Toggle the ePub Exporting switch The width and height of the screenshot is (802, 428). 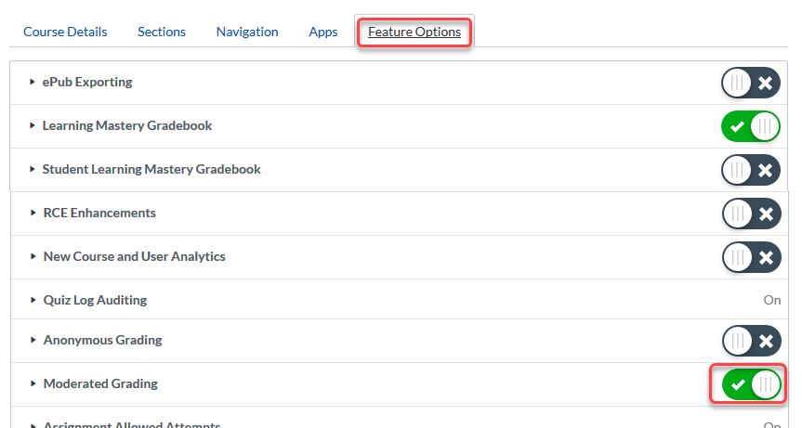750,83
